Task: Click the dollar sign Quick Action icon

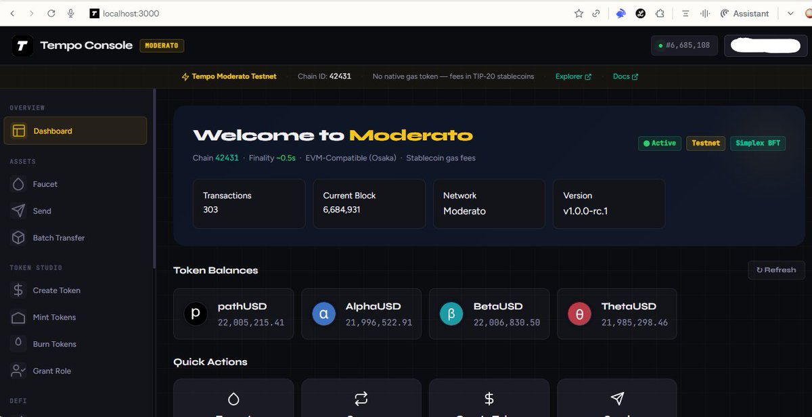Action: coord(489,399)
